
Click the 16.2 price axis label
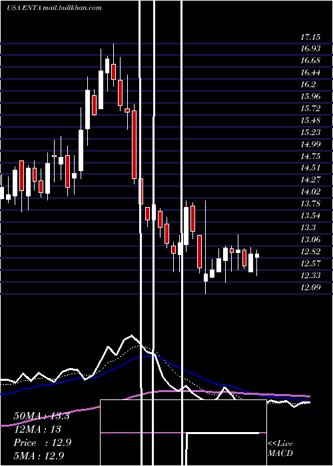[x=308, y=85]
